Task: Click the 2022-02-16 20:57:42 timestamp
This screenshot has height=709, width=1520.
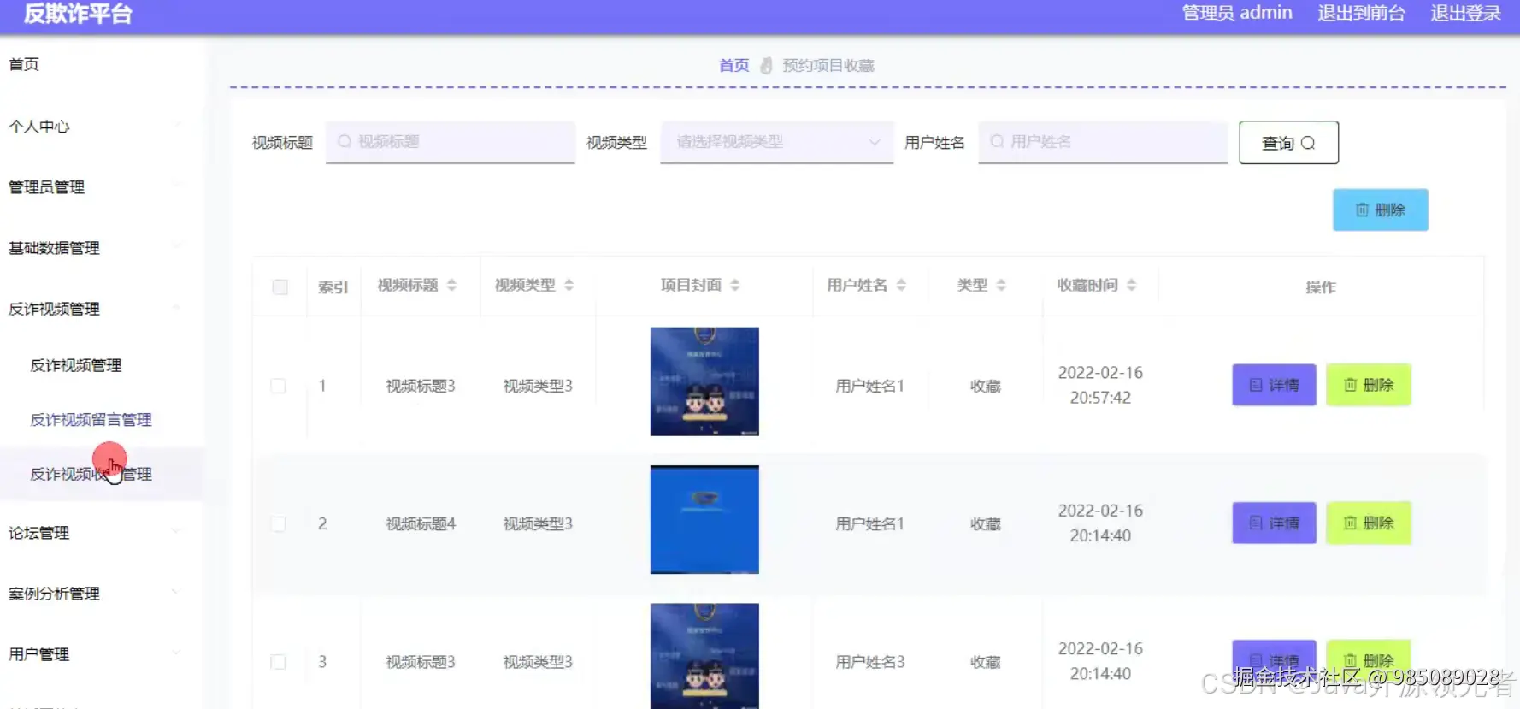Action: (1100, 385)
